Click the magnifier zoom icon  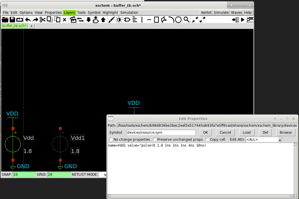coord(186,19)
